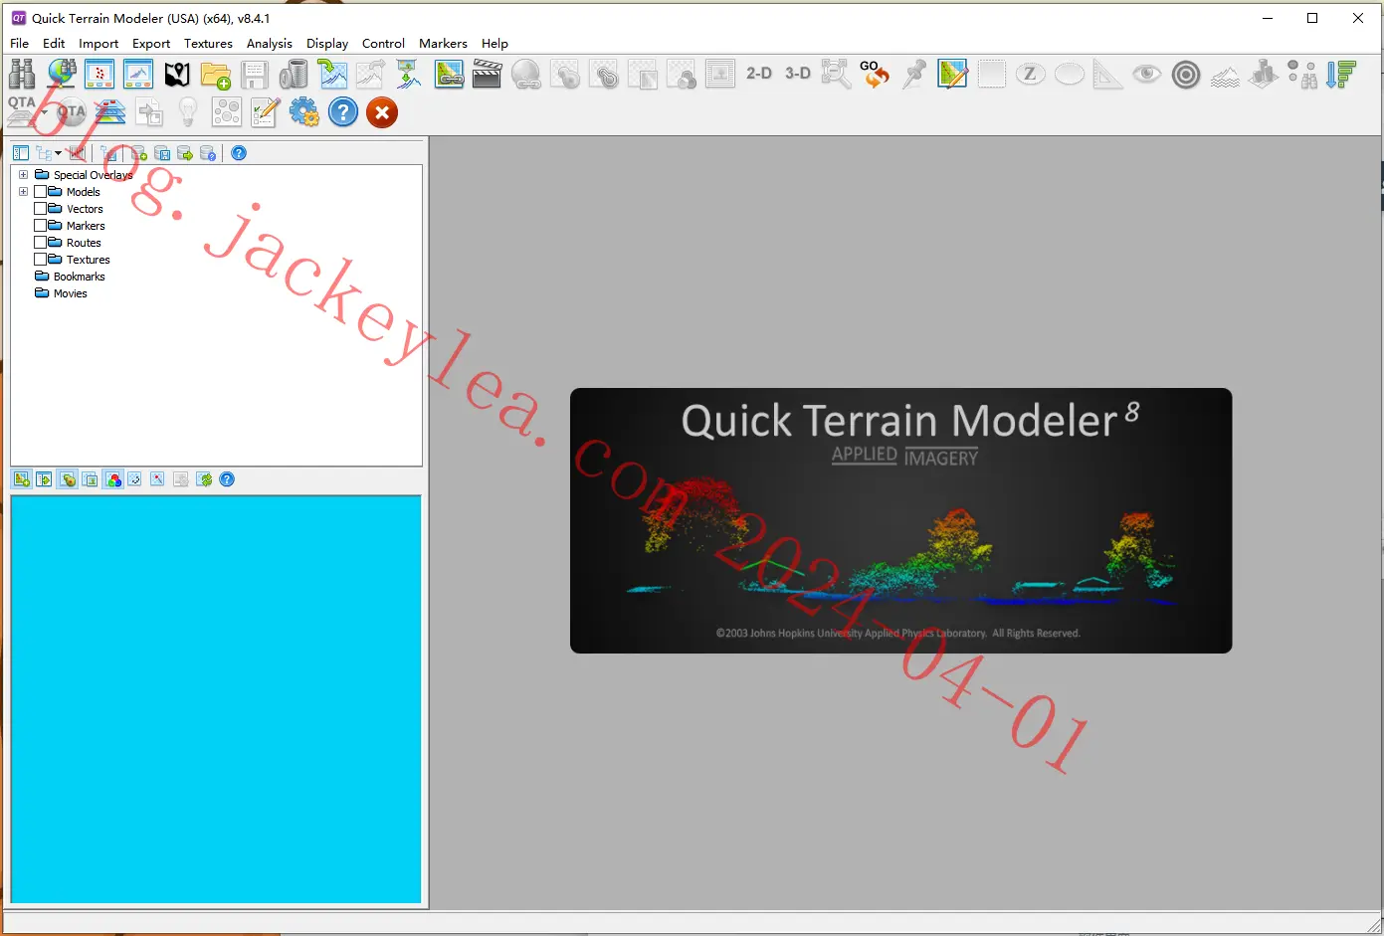Open the Export menu
Screen dimensions: 1384x936
[x=151, y=44]
